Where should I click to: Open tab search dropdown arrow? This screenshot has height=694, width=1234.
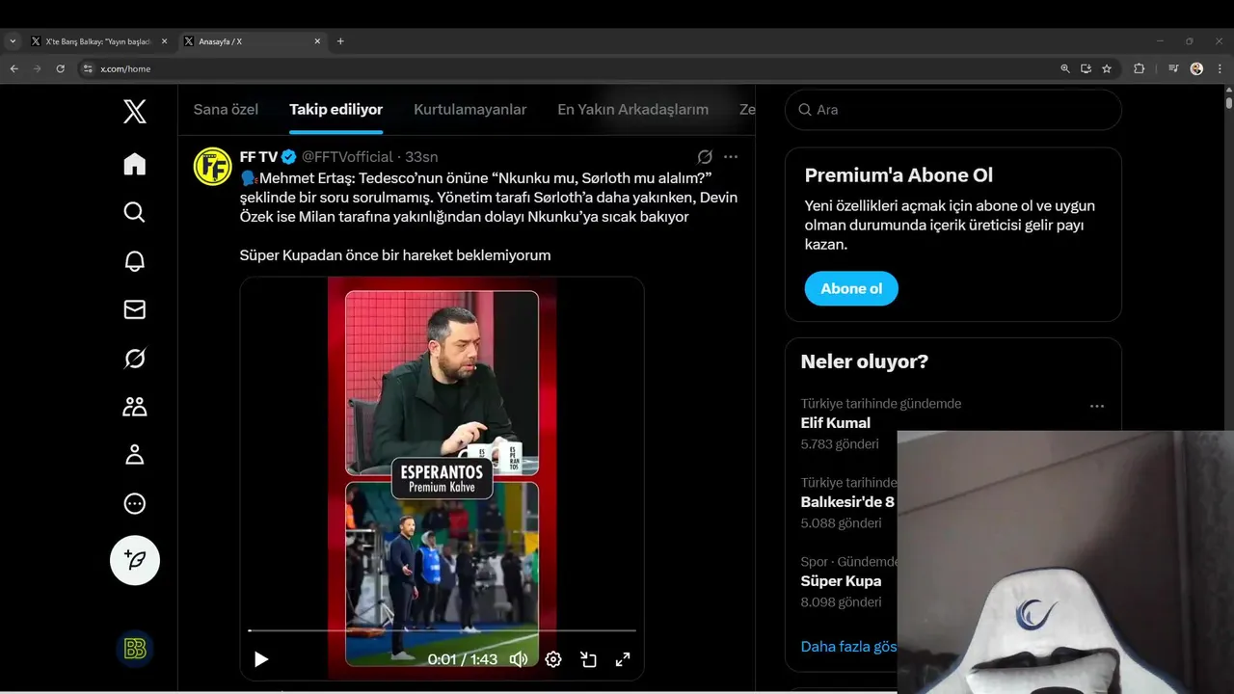(x=13, y=41)
